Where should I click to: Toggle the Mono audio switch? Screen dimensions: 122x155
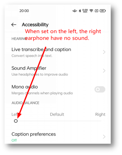click(100, 89)
